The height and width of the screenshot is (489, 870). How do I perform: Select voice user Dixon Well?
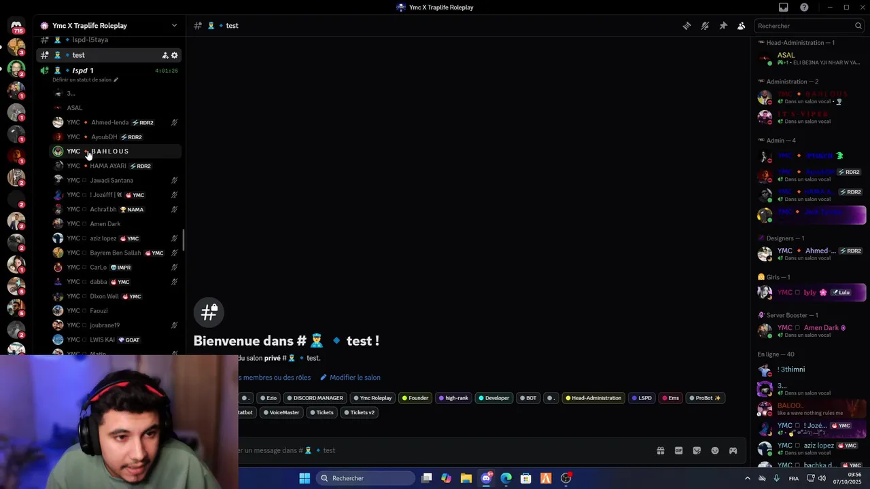coord(116,296)
